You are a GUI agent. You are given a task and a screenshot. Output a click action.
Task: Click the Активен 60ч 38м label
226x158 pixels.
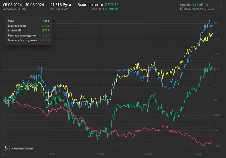pos(15,9)
